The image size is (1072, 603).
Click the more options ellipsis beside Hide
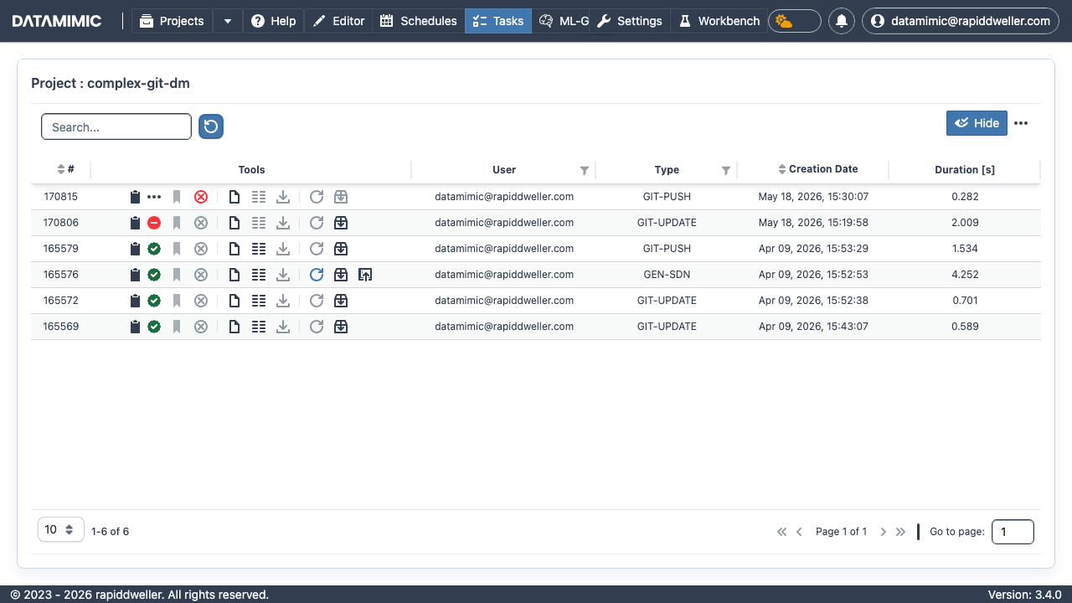tap(1021, 123)
